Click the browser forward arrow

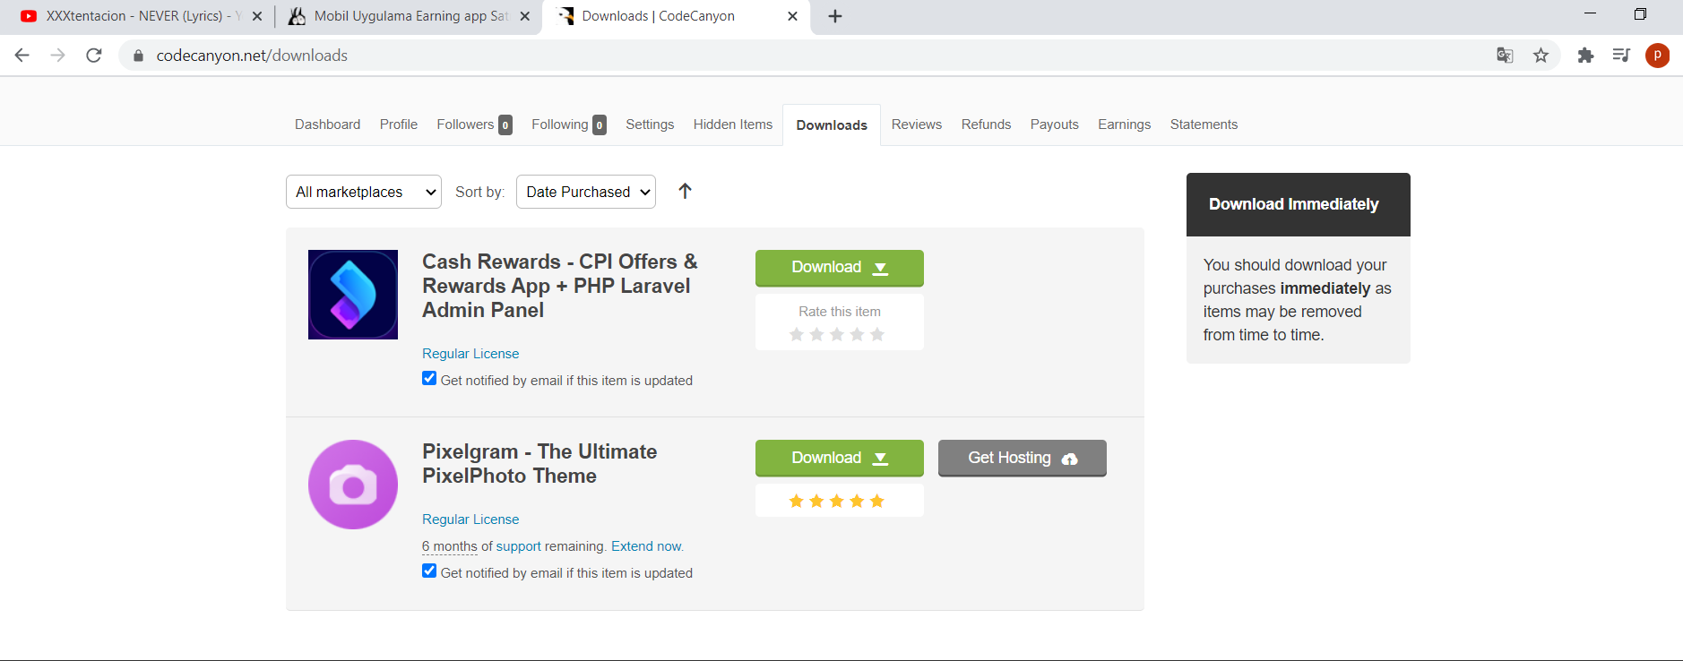point(58,56)
